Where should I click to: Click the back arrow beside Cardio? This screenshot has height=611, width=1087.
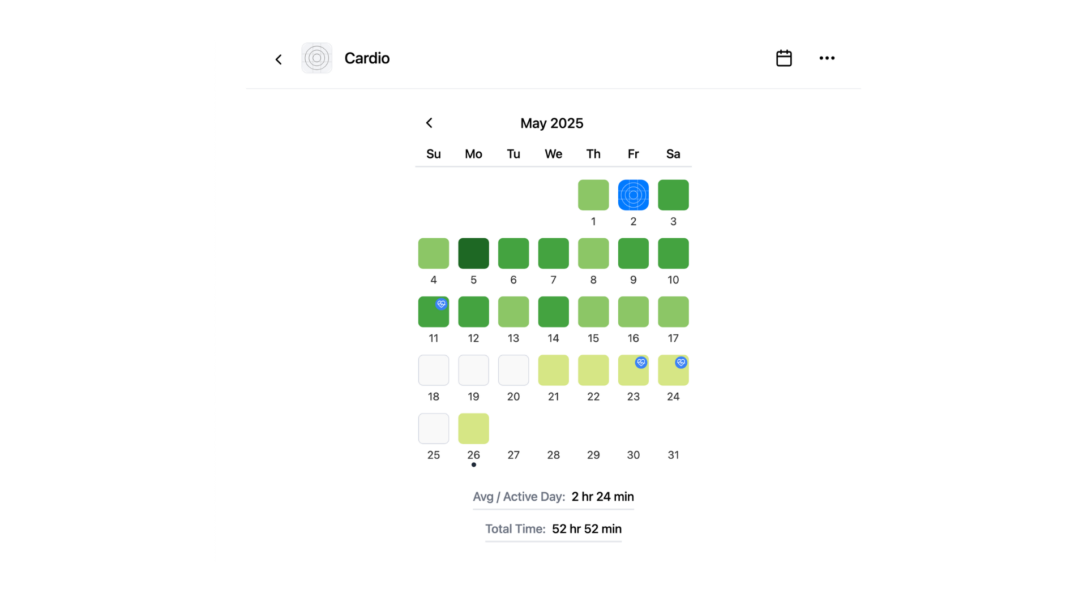tap(278, 59)
